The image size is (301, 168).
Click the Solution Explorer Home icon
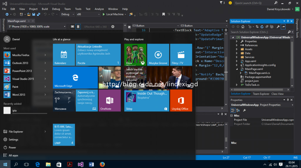tap(243, 27)
